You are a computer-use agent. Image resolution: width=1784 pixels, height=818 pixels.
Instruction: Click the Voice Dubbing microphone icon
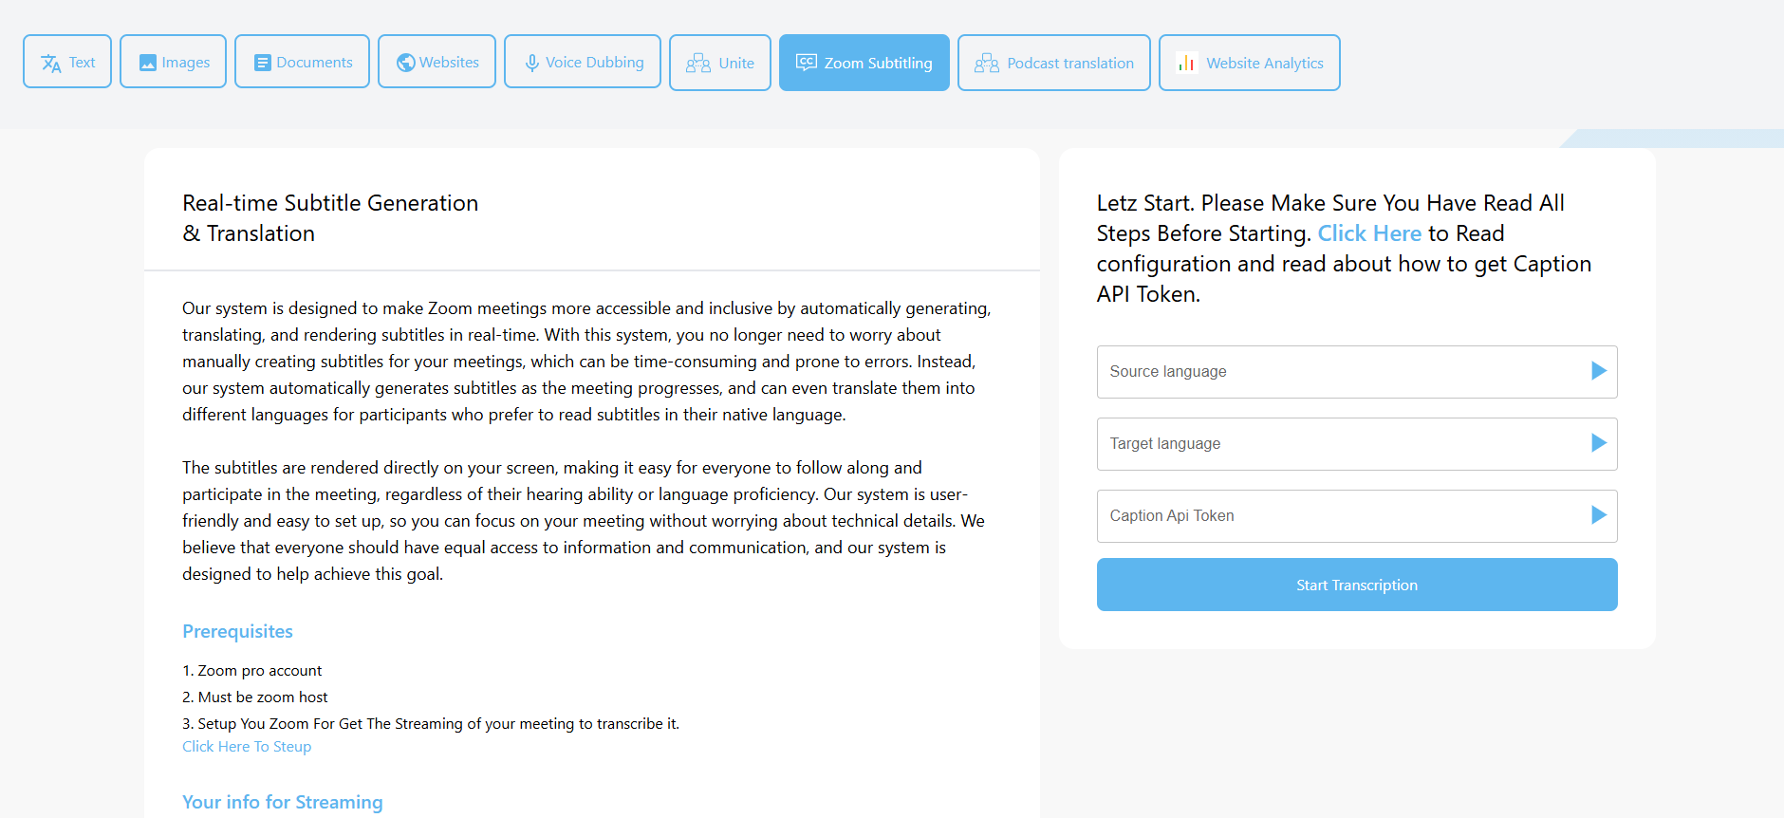pyautogui.click(x=532, y=63)
